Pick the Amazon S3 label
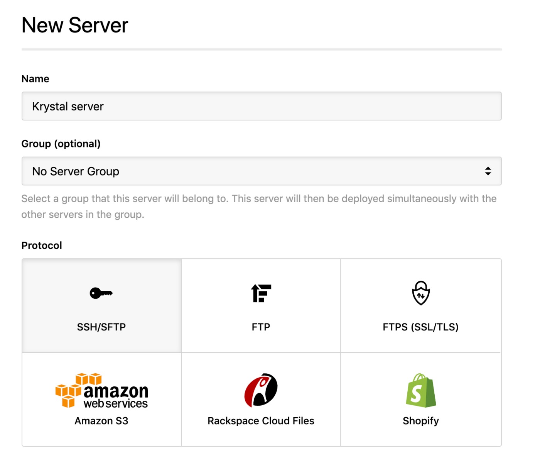Image resolution: width=540 pixels, height=464 pixels. (101, 421)
